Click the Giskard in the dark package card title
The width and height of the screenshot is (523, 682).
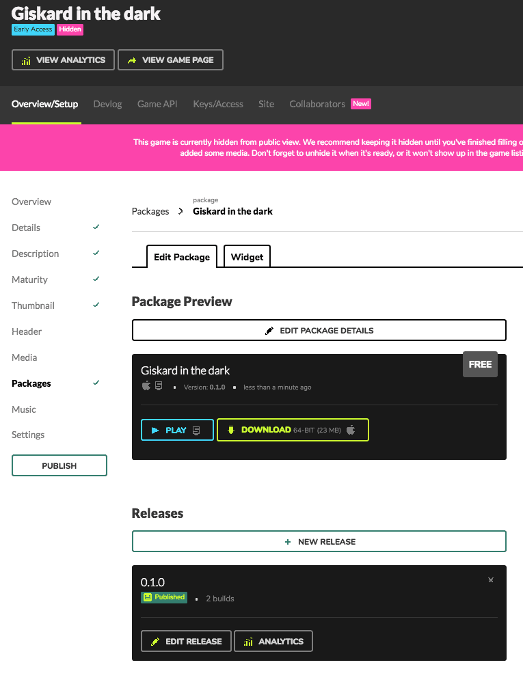[x=185, y=370]
